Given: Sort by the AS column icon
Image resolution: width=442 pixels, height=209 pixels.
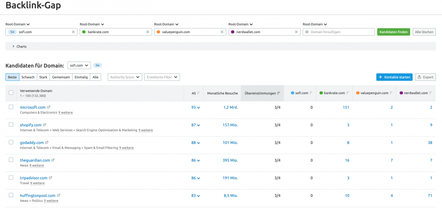Looking at the screenshot, I should click(198, 93).
